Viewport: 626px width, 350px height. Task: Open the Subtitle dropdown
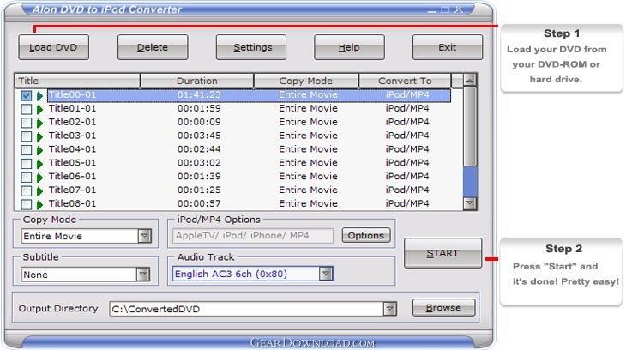click(143, 275)
